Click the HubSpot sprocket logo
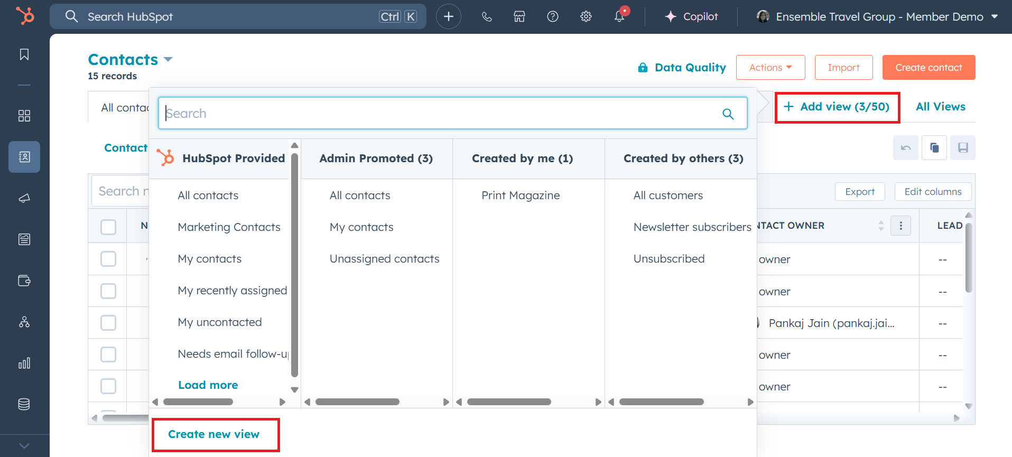Screen dimensions: 1012x457 click(x=25, y=16)
